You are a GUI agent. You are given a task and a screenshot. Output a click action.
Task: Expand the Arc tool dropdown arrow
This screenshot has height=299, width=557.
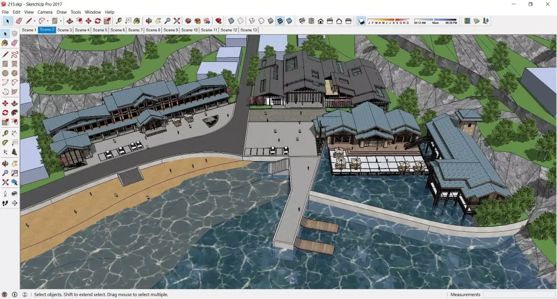(x=47, y=21)
